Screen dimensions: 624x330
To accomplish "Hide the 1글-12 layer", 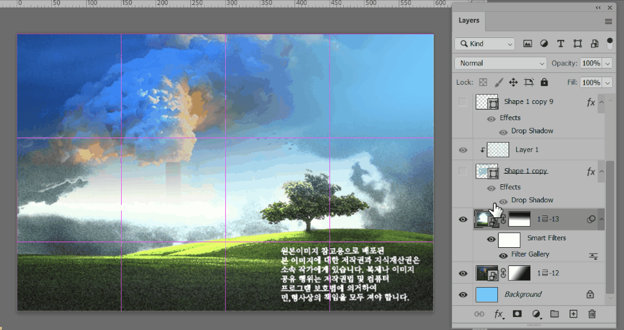I will pyautogui.click(x=463, y=273).
